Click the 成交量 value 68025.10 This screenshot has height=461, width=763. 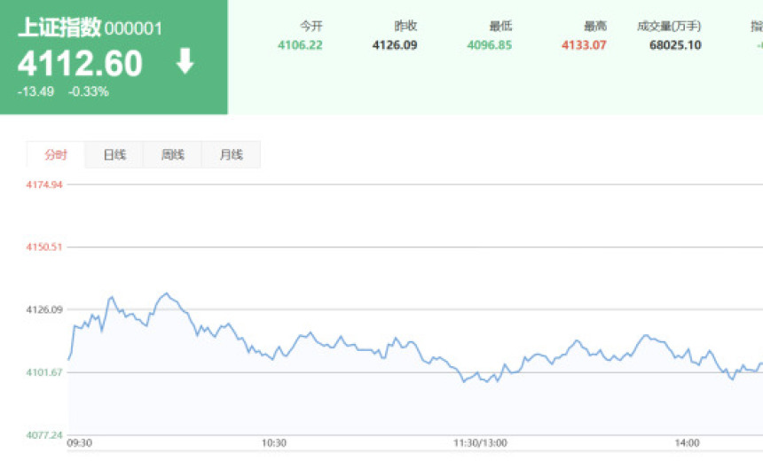click(675, 45)
